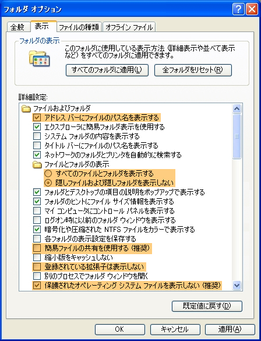Image resolution: width=261 pixels, height=341 pixels.
Task: Select すべてのファイルとフォルダを表示する radio button
Action: pyautogui.click(x=48, y=174)
